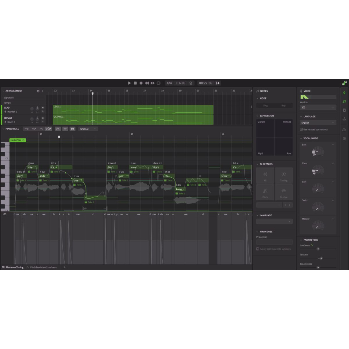This screenshot has height=349, width=349.
Task: Mute the LEAD track
Action: point(43,107)
